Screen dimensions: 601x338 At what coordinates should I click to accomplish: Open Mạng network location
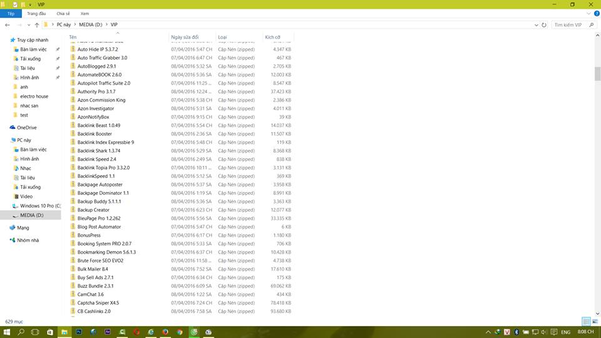point(23,228)
